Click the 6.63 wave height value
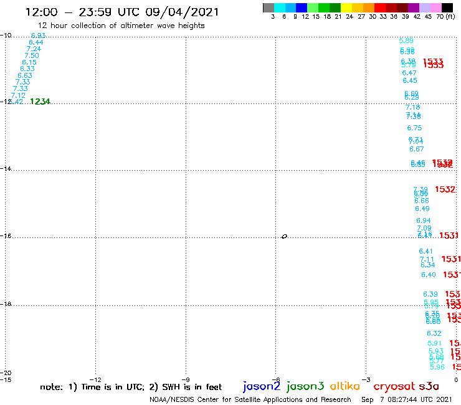The image size is (461, 405). tap(25, 75)
